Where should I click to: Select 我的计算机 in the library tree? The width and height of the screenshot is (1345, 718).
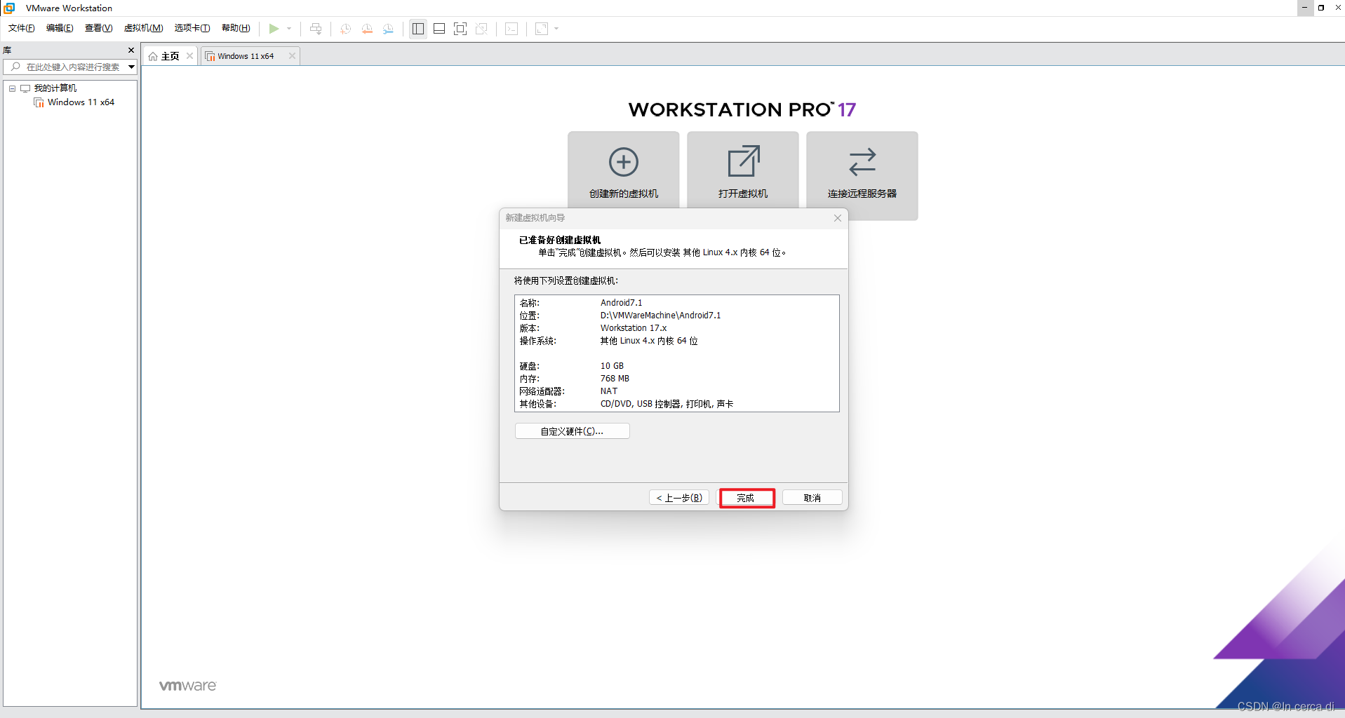click(55, 88)
